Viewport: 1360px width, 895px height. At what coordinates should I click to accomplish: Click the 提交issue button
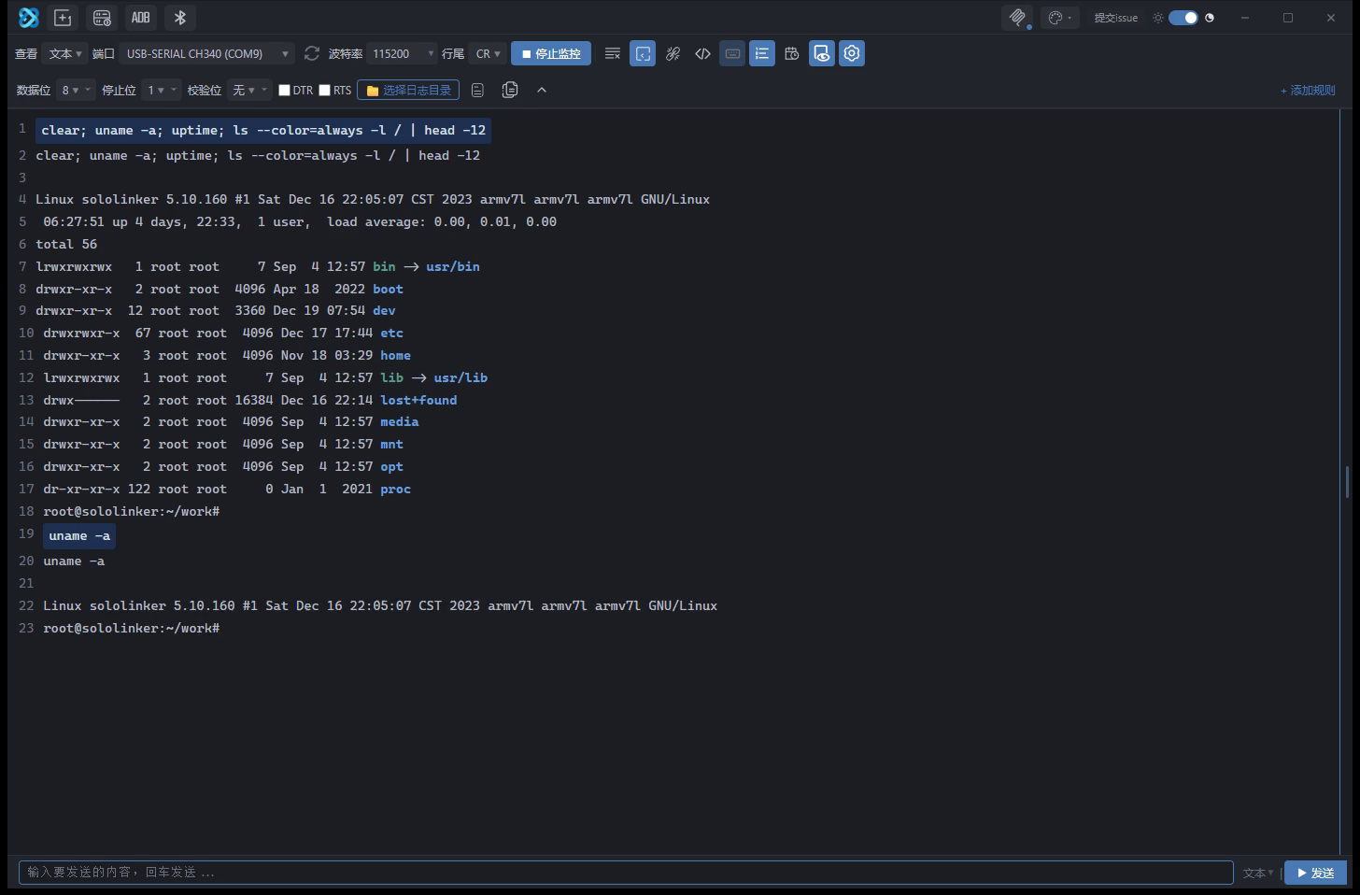click(x=1115, y=18)
